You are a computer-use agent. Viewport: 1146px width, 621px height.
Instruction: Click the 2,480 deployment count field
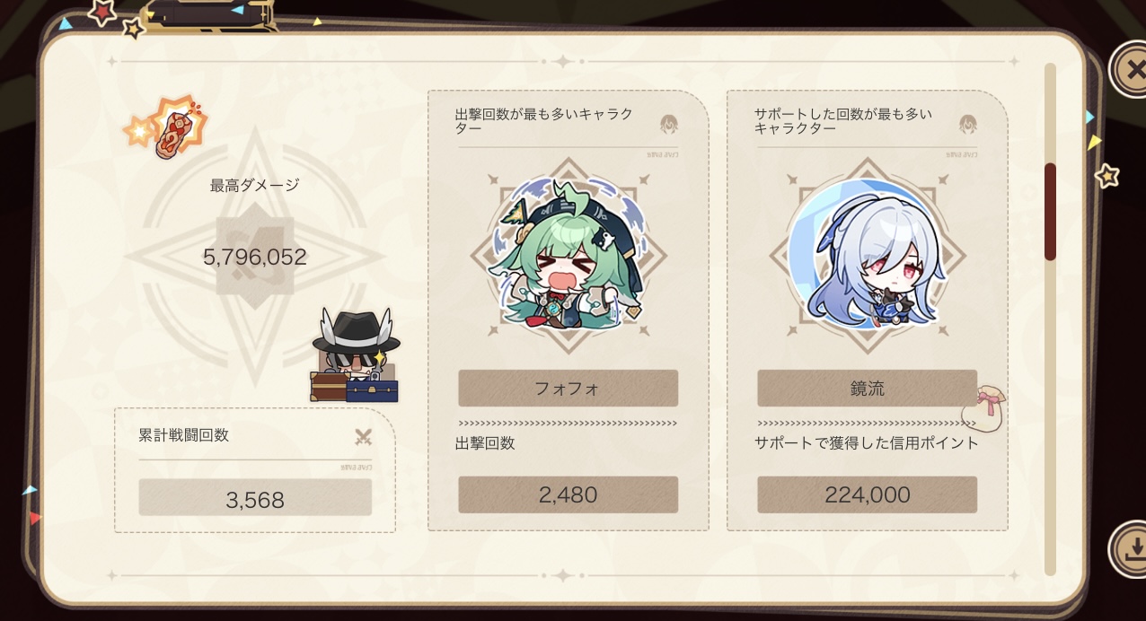pos(568,494)
